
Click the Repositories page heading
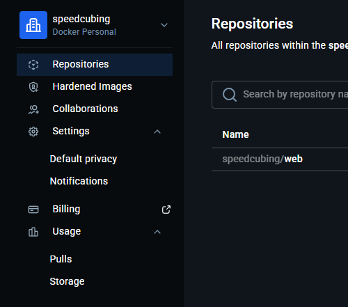tap(252, 24)
